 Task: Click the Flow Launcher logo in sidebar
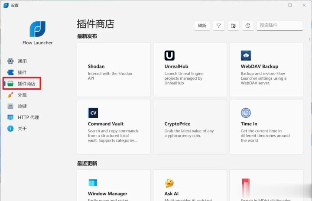(37, 29)
